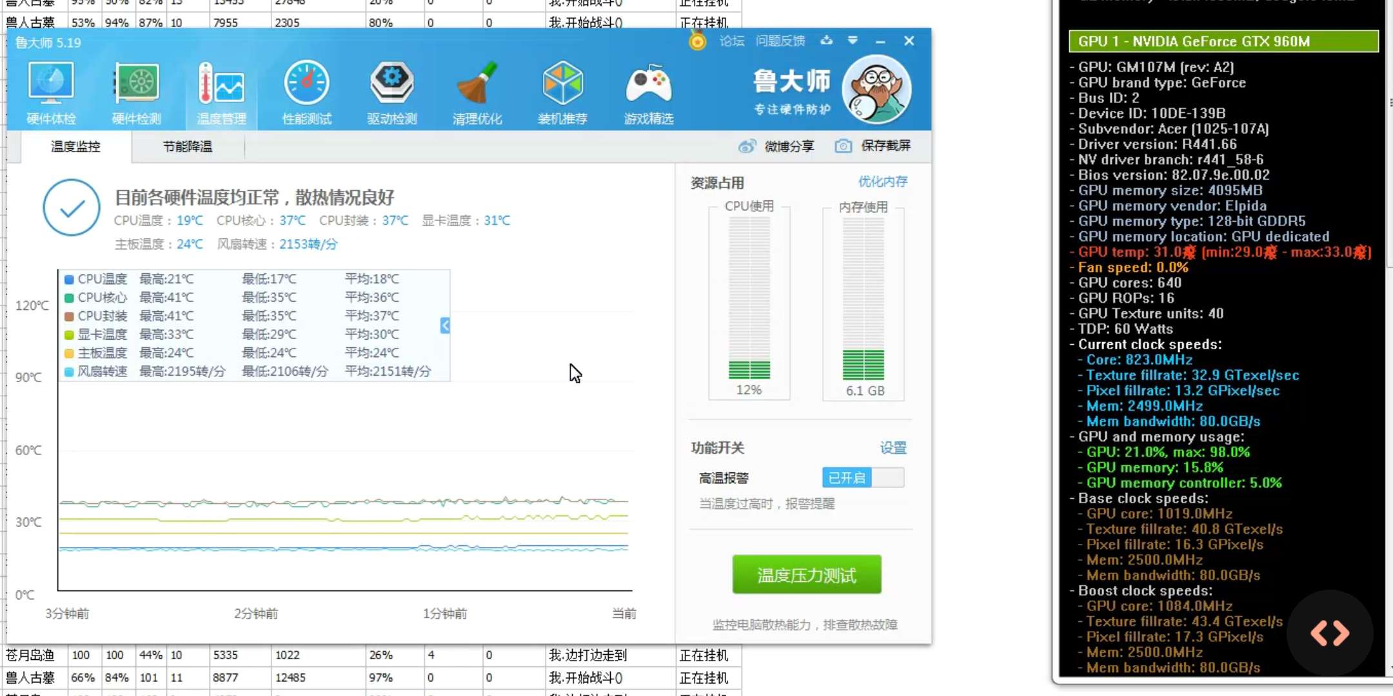The height and width of the screenshot is (696, 1393).
Task: Click the status checkmark circle icon
Action: [72, 208]
